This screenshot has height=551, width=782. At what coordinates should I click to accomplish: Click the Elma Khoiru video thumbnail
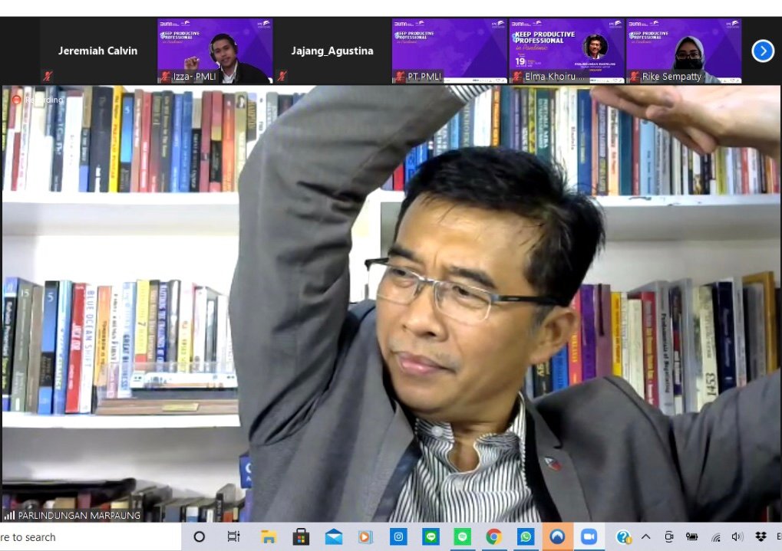click(566, 51)
